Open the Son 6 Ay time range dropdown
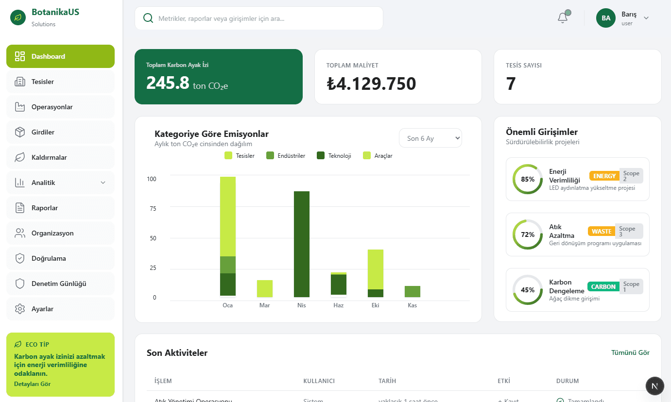671x402 pixels. 430,138
